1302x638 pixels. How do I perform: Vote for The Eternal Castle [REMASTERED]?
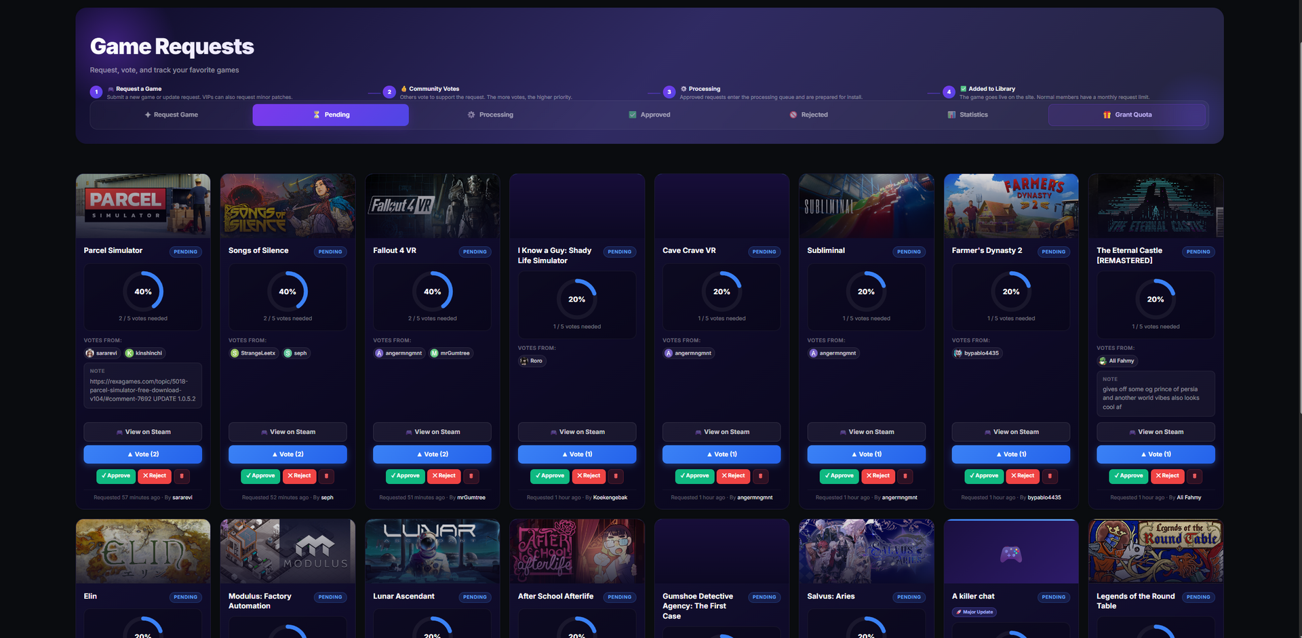coord(1156,454)
